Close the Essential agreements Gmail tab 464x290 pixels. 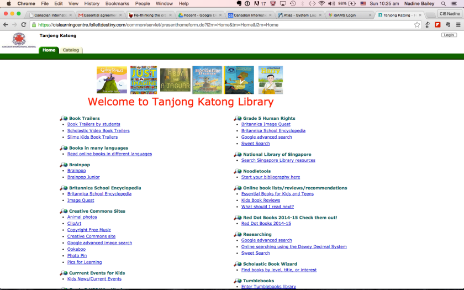[x=122, y=15]
